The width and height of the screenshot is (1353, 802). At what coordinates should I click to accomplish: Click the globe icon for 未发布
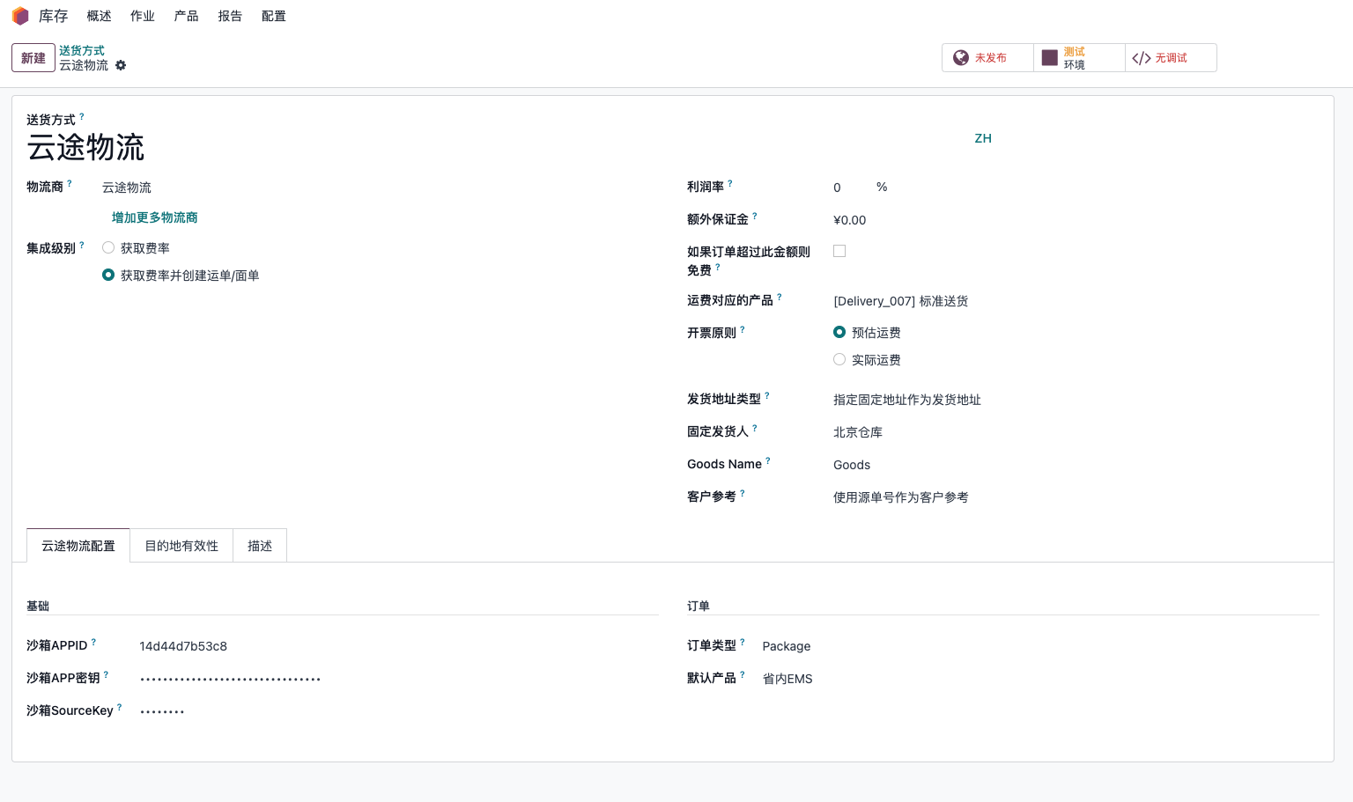[x=961, y=57]
